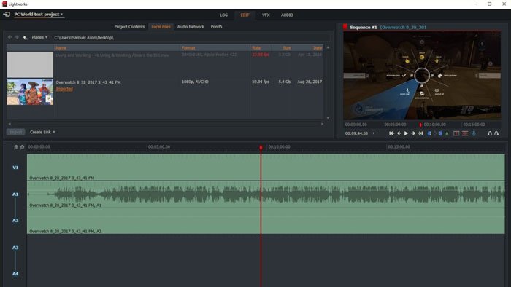Click the exit project icon beside project name
The height and width of the screenshot is (287, 511).
7,15
